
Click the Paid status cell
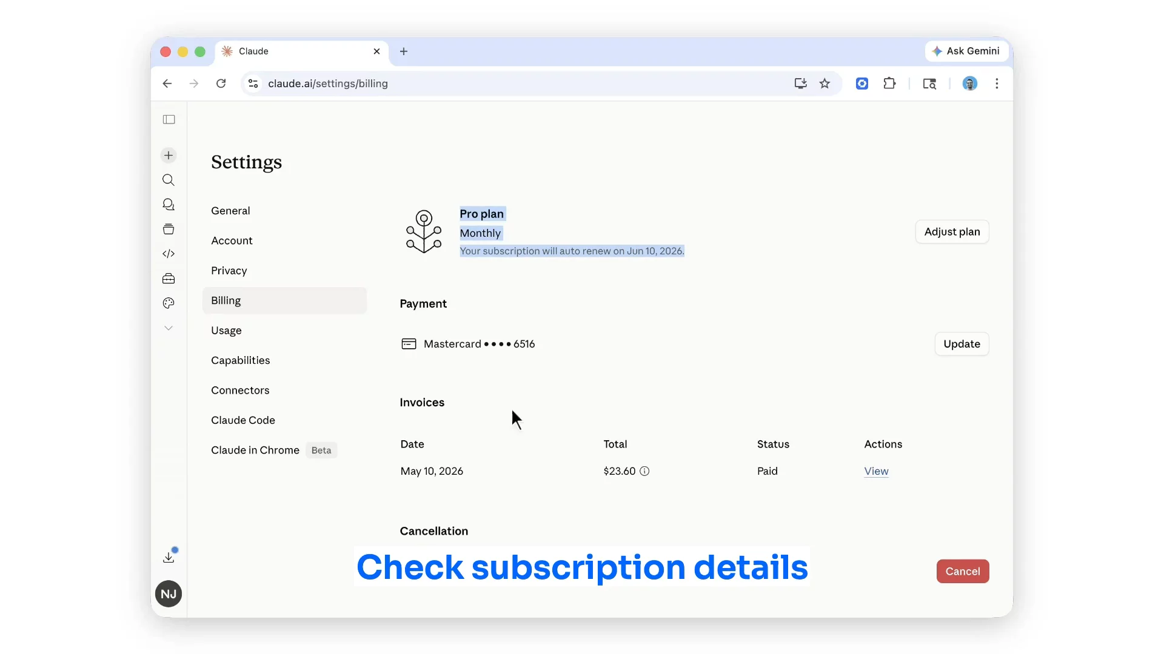(x=767, y=471)
